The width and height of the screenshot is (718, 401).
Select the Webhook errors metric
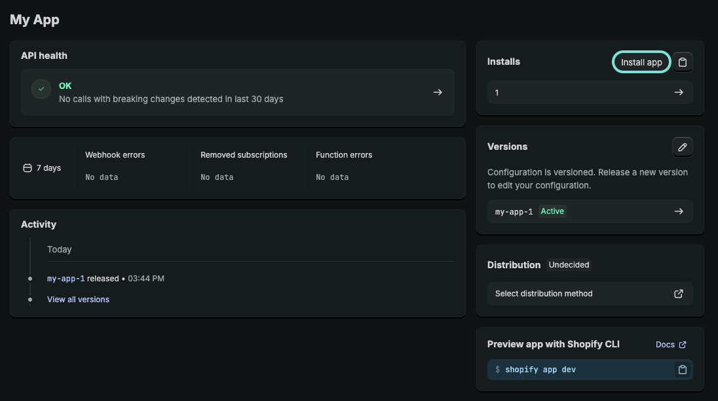coord(115,155)
